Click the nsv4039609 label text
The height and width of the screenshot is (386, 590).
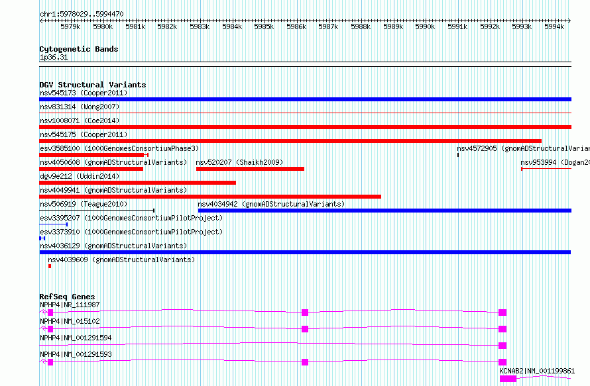(x=121, y=260)
